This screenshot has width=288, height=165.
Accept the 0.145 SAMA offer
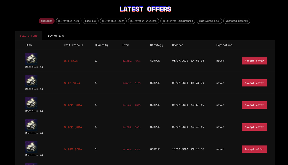(254, 149)
